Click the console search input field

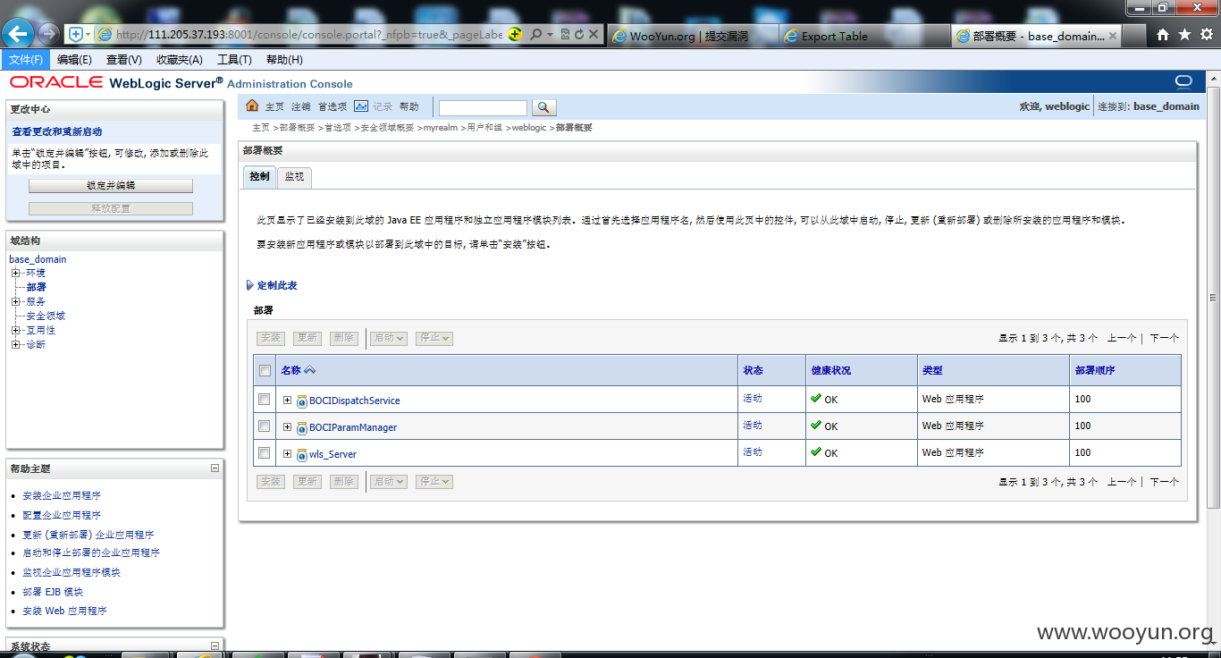click(483, 107)
